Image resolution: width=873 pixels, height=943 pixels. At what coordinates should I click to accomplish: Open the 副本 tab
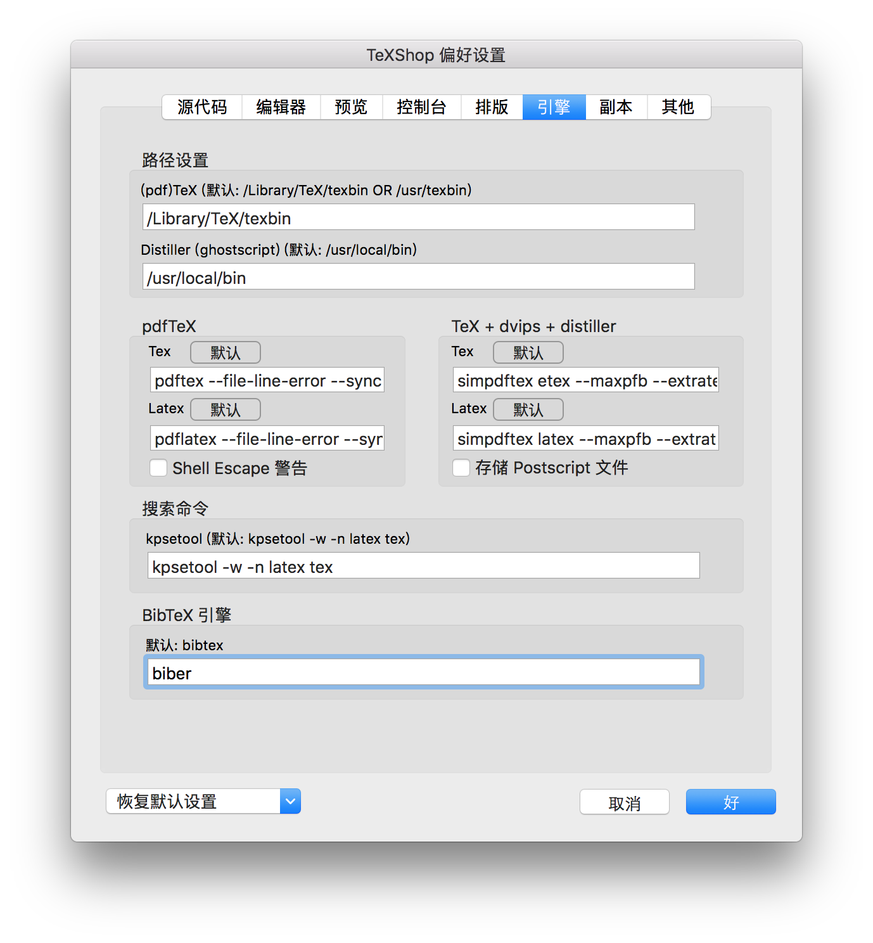[616, 107]
